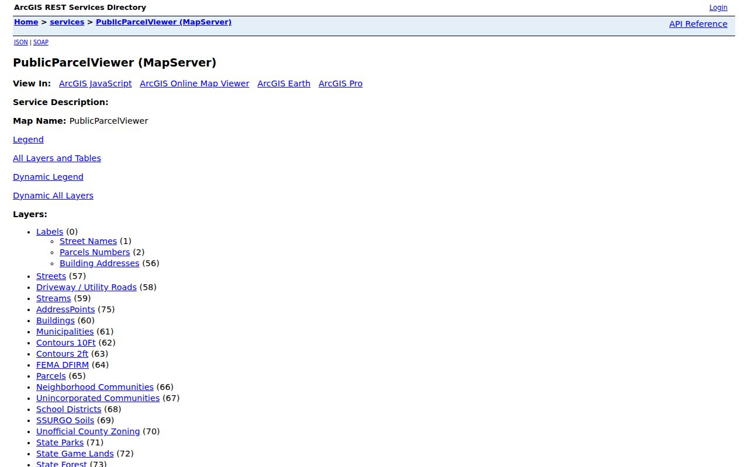Open the Streets layer
The height and width of the screenshot is (467, 748).
coord(51,276)
